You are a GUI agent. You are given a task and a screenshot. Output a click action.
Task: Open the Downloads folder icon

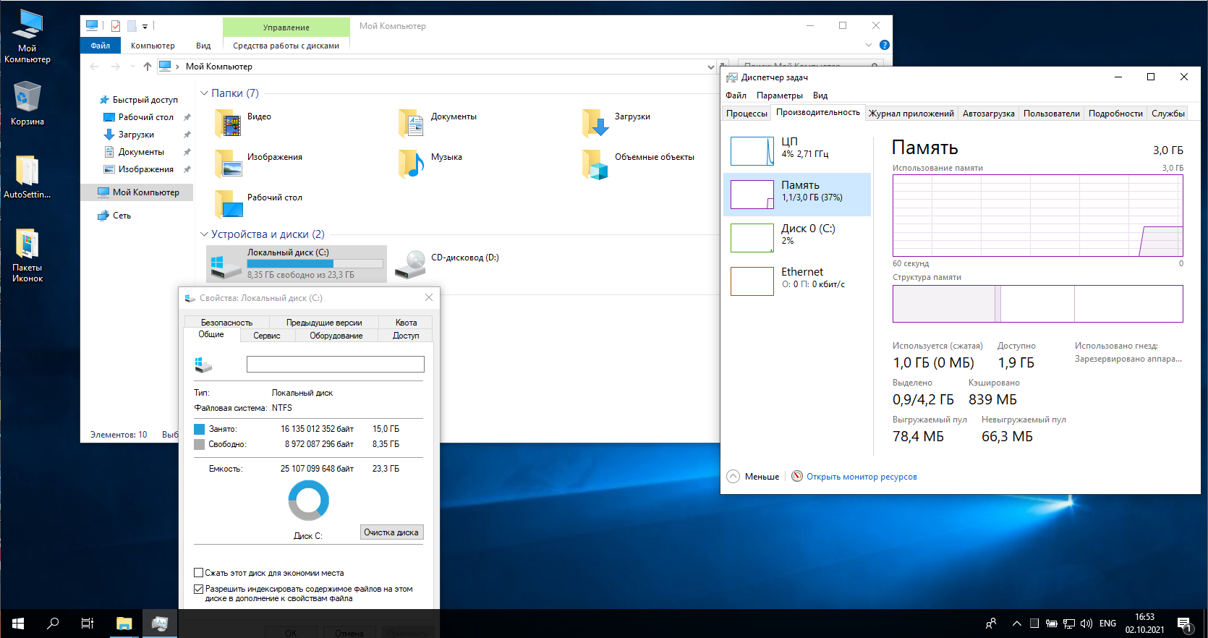pos(595,124)
